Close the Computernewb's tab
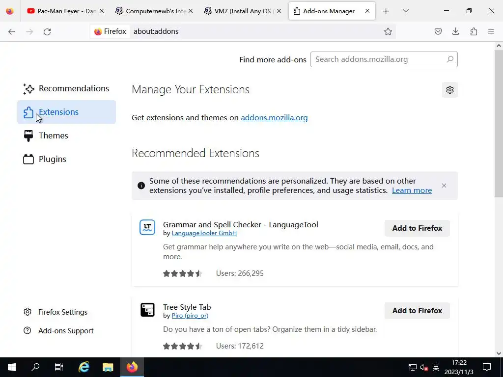The image size is (503, 377). pyautogui.click(x=191, y=11)
